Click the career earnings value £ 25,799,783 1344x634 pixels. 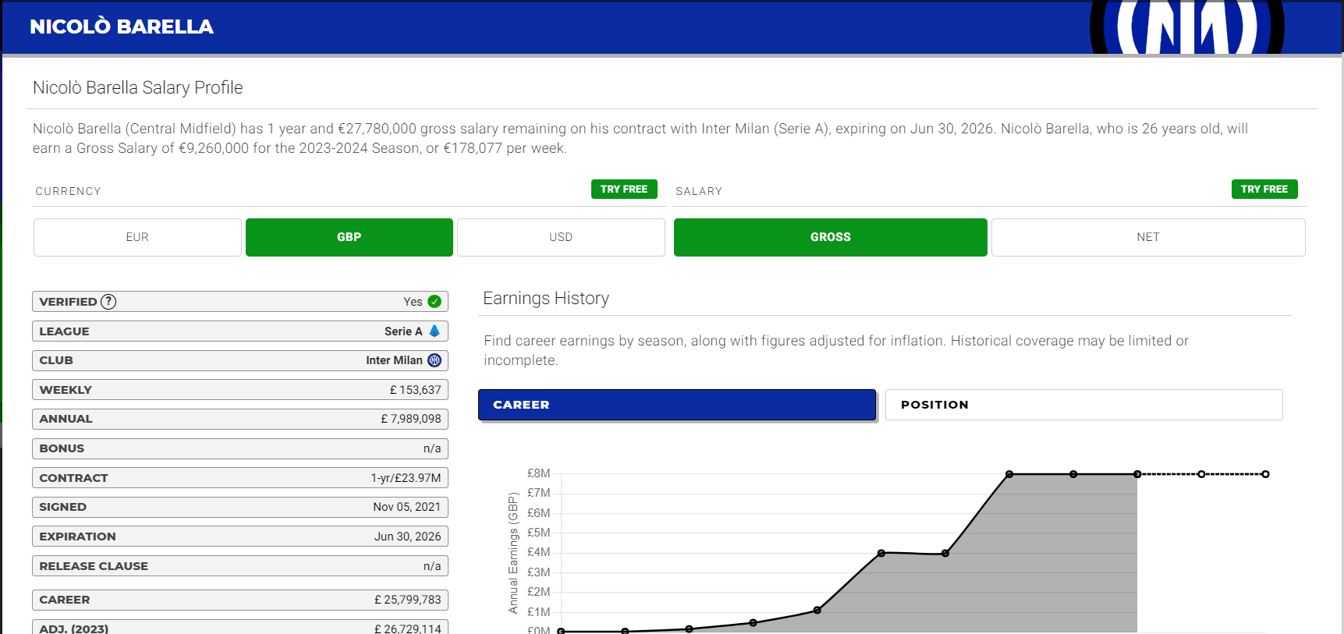pyautogui.click(x=408, y=600)
